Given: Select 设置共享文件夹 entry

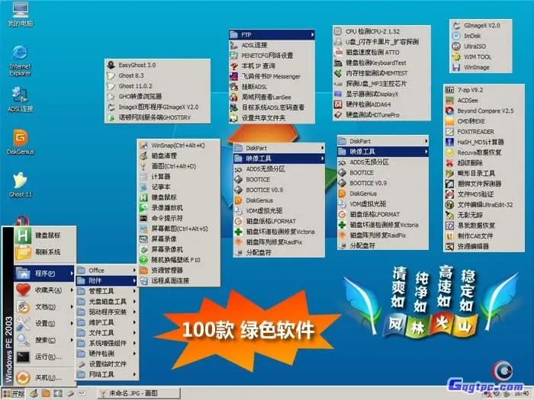Looking at the screenshot, I should [272, 118].
